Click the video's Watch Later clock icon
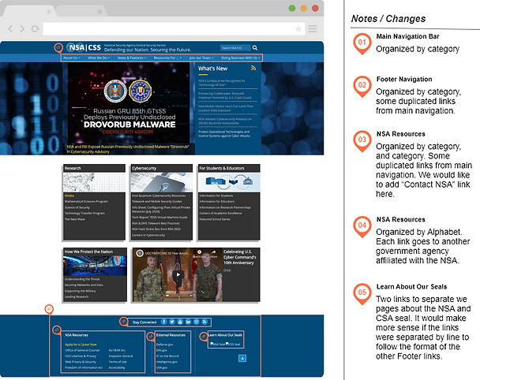 tap(200, 252)
